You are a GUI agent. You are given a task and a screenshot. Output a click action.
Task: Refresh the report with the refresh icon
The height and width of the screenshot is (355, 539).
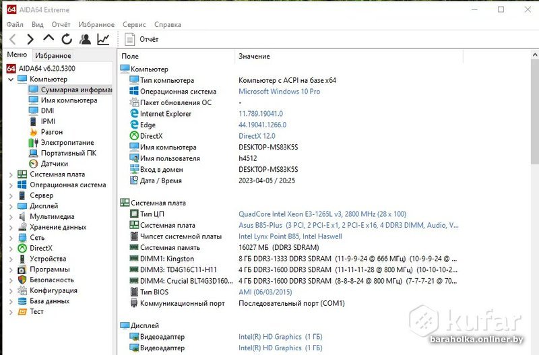click(x=67, y=40)
